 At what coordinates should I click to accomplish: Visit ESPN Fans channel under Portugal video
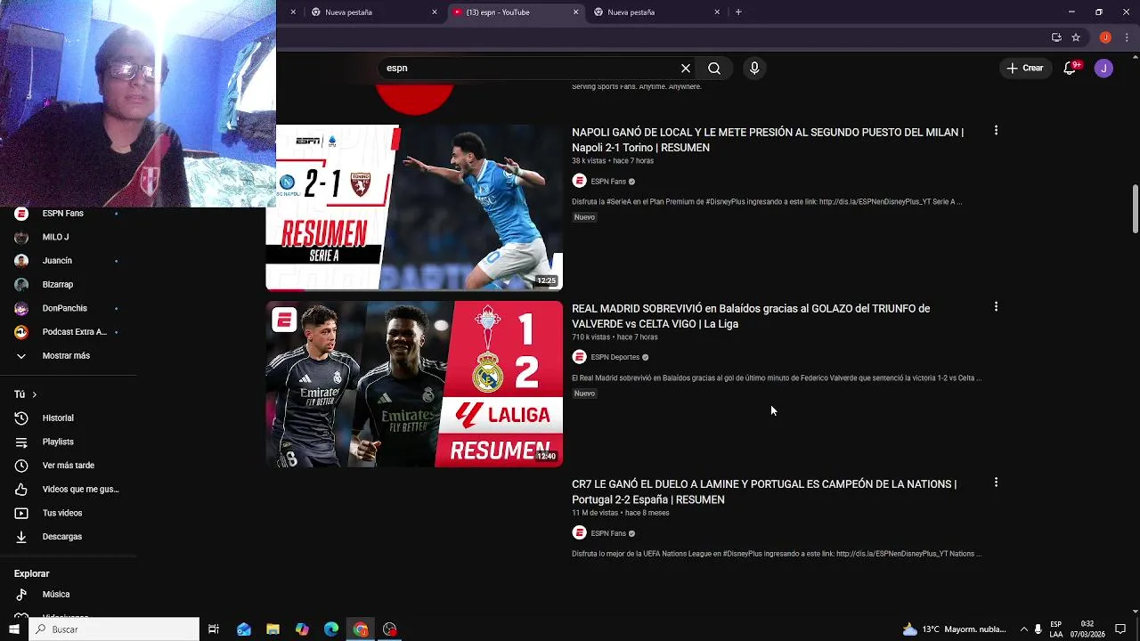pyautogui.click(x=608, y=533)
